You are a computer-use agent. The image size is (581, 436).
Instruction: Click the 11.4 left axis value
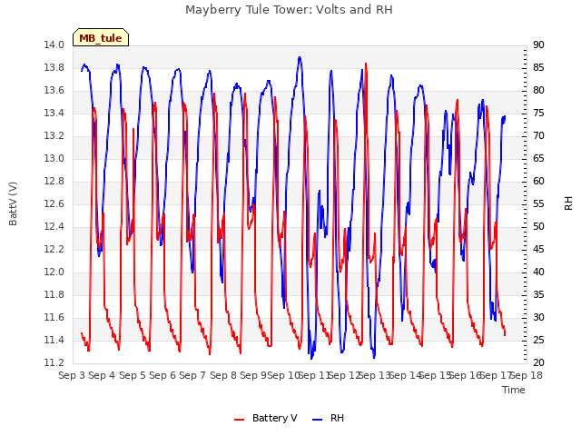click(54, 340)
